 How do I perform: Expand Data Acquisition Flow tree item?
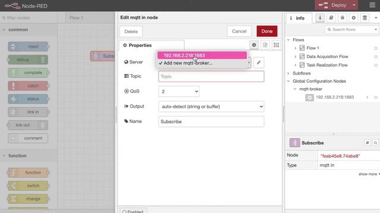295,57
